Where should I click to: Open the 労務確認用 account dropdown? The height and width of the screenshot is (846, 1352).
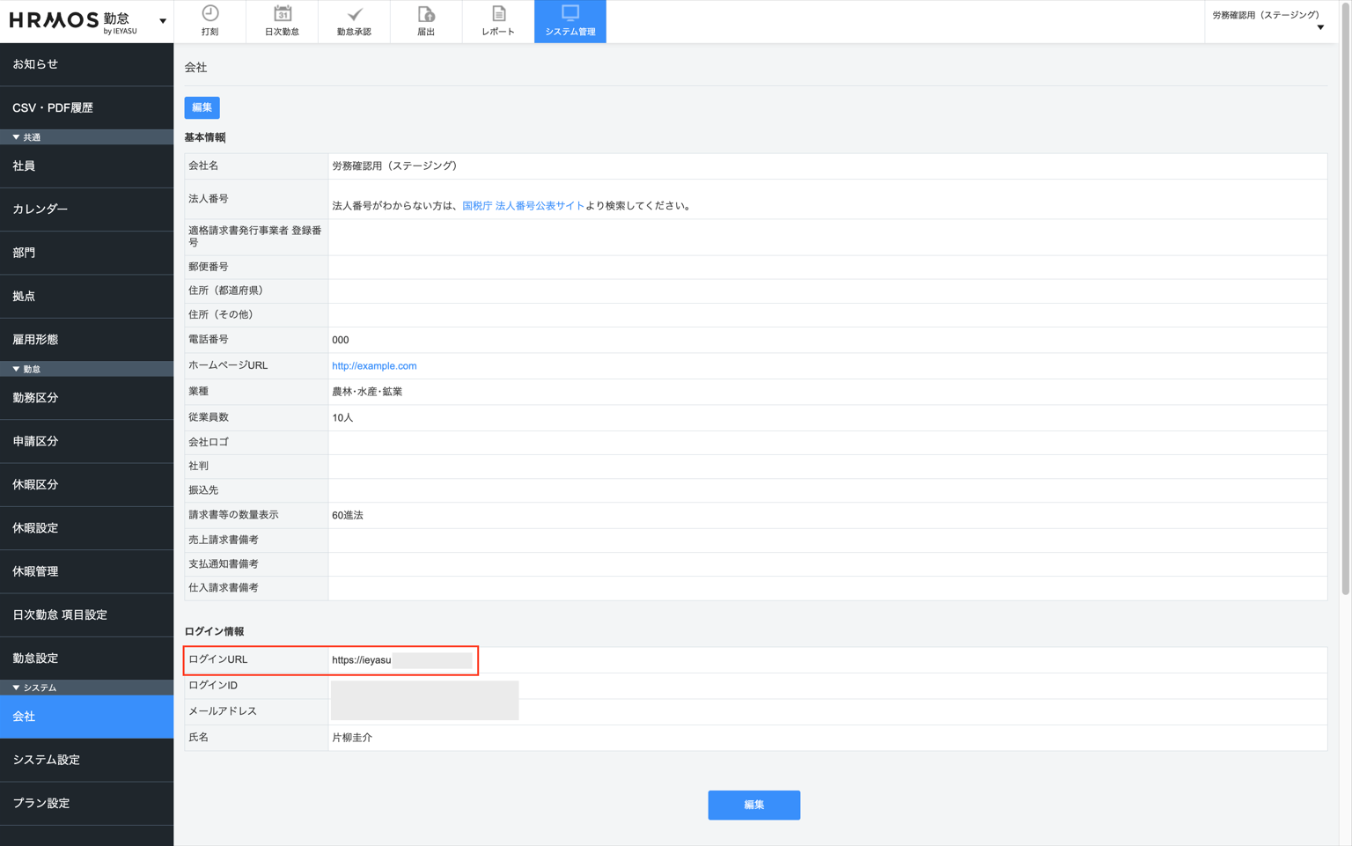[1268, 21]
